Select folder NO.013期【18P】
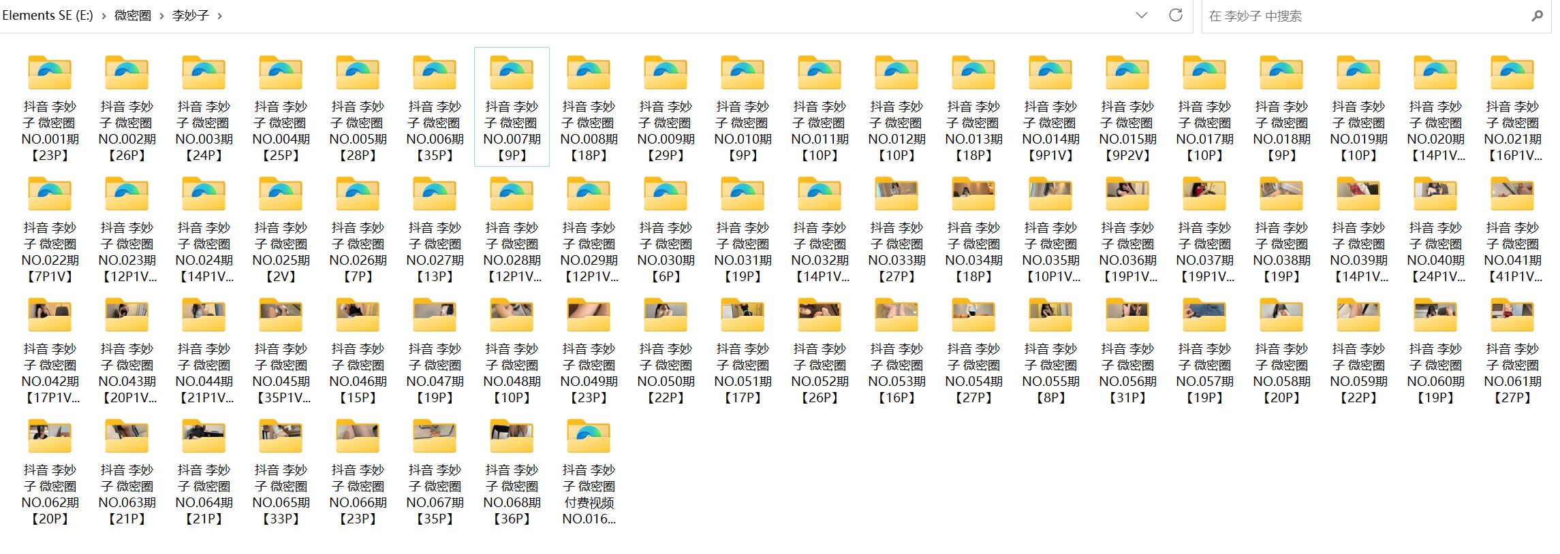This screenshot has height=554, width=1560. point(973,108)
